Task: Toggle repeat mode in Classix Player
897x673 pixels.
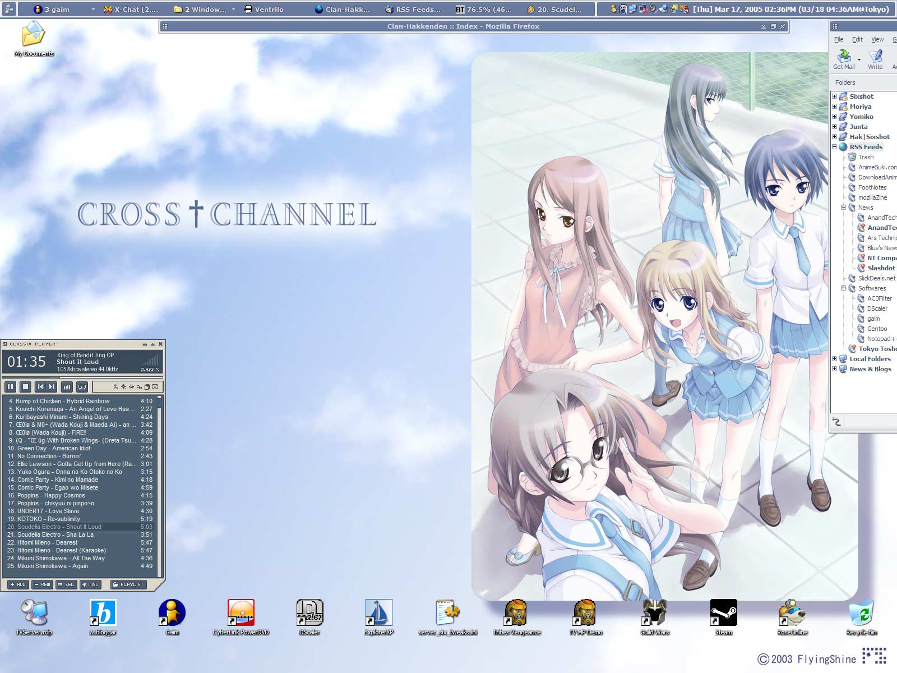Action: point(82,386)
